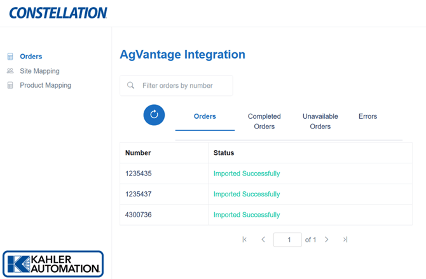The width and height of the screenshot is (426, 279).
Task: Click the Orders icon in the sidebar
Action: click(x=10, y=57)
